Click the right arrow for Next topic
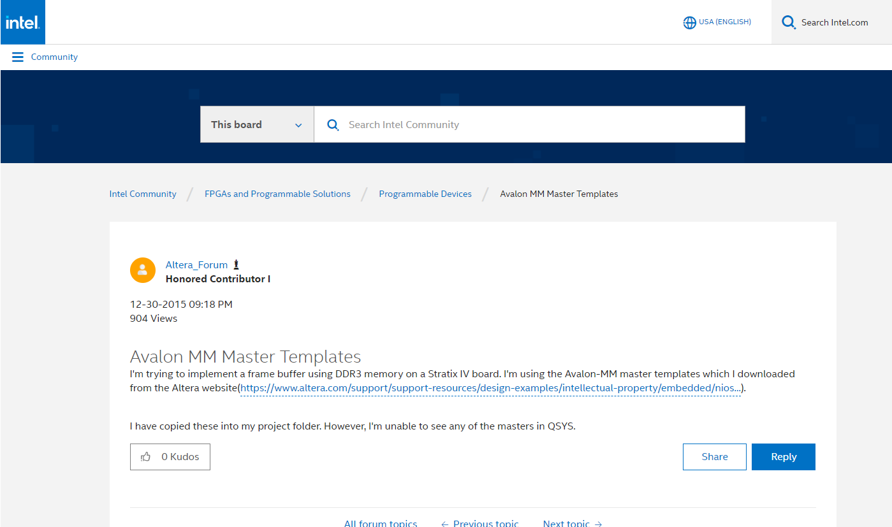The height and width of the screenshot is (527, 892). [598, 523]
